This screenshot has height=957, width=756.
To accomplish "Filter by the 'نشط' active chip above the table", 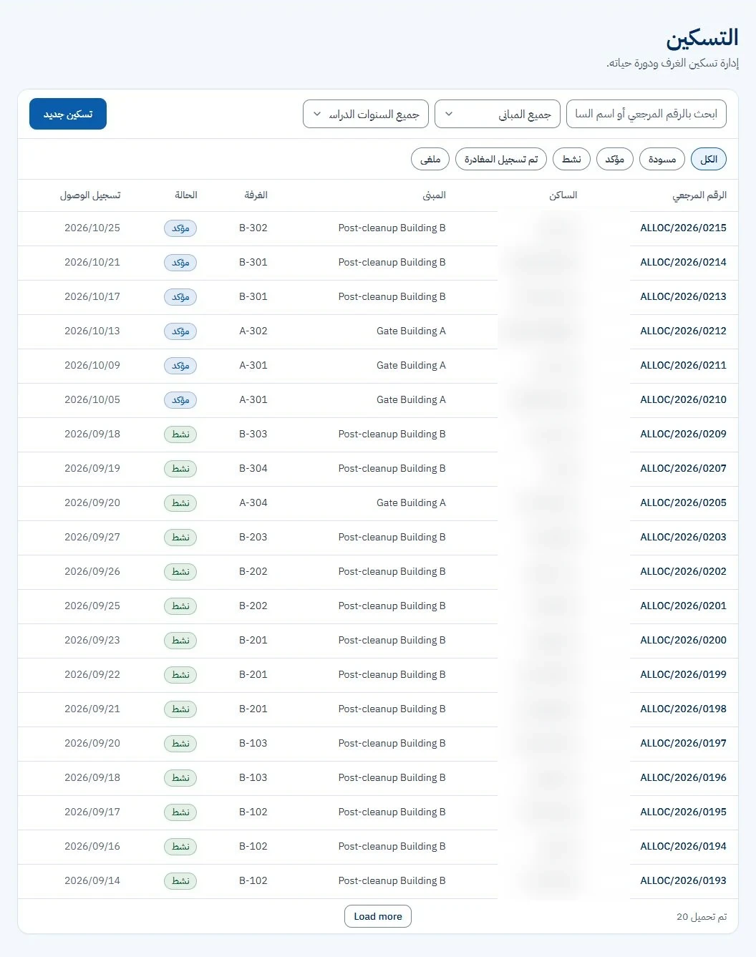I will point(571,159).
